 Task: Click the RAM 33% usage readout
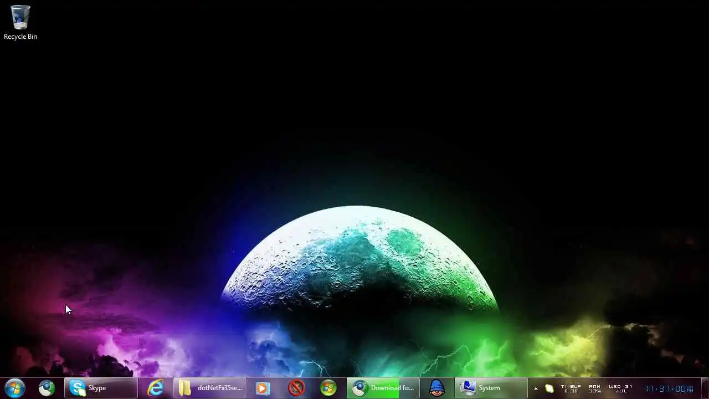595,388
